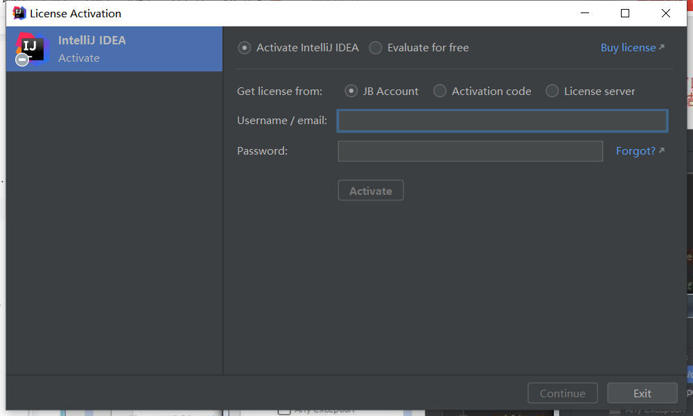Focus the Username / email field
The height and width of the screenshot is (416, 693).
point(502,121)
